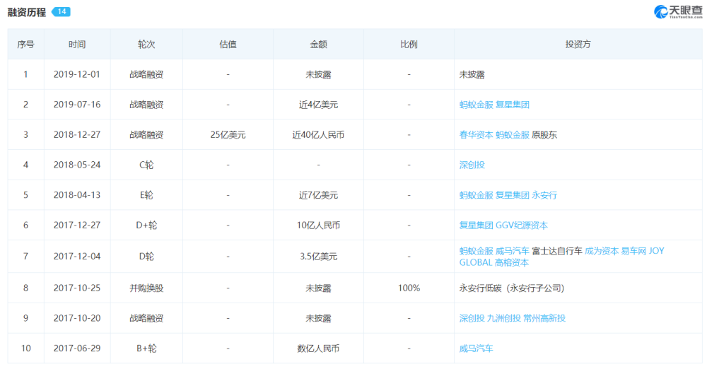707x369 pixels.
Task: Open the 高榕资本 investor link
Action: pos(511,262)
